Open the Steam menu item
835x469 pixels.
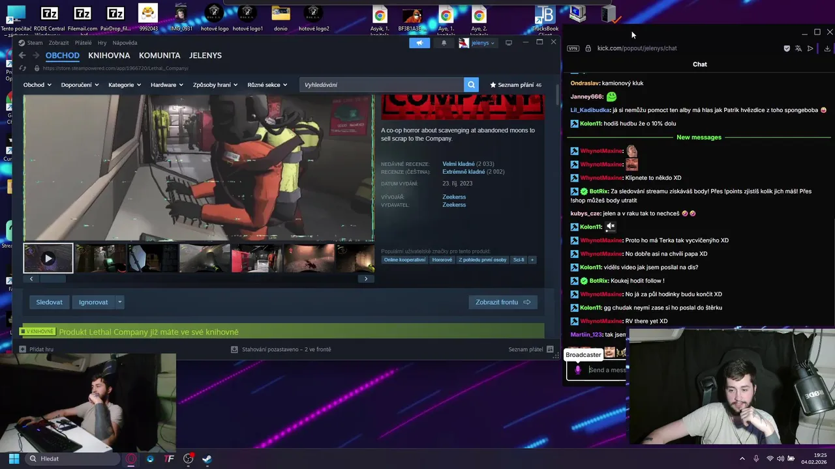coord(35,43)
